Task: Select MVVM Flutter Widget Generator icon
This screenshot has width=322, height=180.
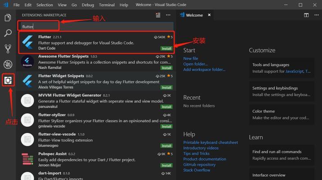Action: (x=27, y=100)
